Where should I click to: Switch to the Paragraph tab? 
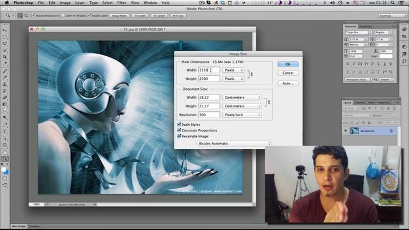pyautogui.click(x=365, y=27)
